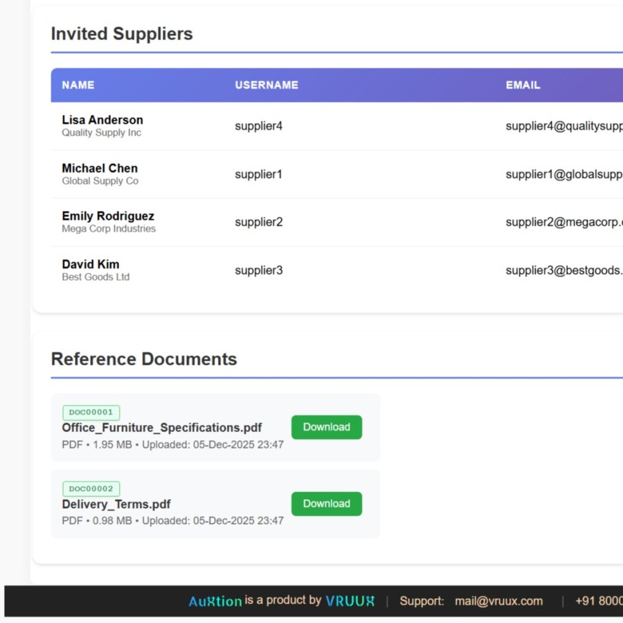Open the mail@vruux.com support link
This screenshot has width=623, height=623.
tap(498, 601)
